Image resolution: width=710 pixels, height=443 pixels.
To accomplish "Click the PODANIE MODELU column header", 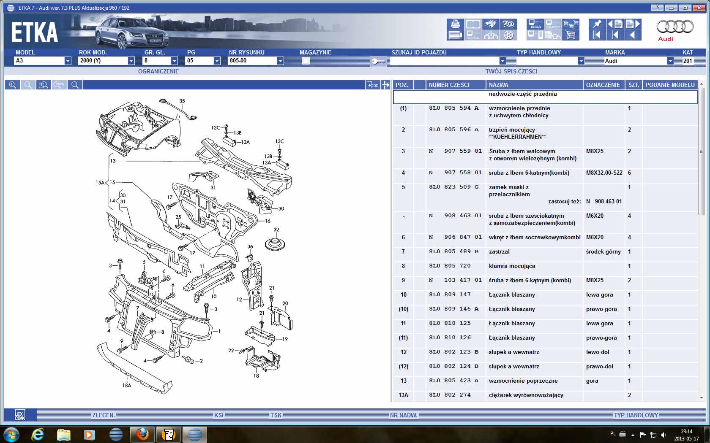I will tap(670, 85).
